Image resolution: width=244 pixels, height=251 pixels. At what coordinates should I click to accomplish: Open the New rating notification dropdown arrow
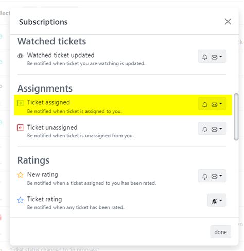click(221, 176)
